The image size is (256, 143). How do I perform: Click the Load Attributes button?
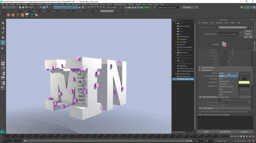[225, 132]
